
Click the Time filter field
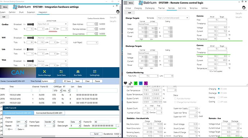point(20,90)
